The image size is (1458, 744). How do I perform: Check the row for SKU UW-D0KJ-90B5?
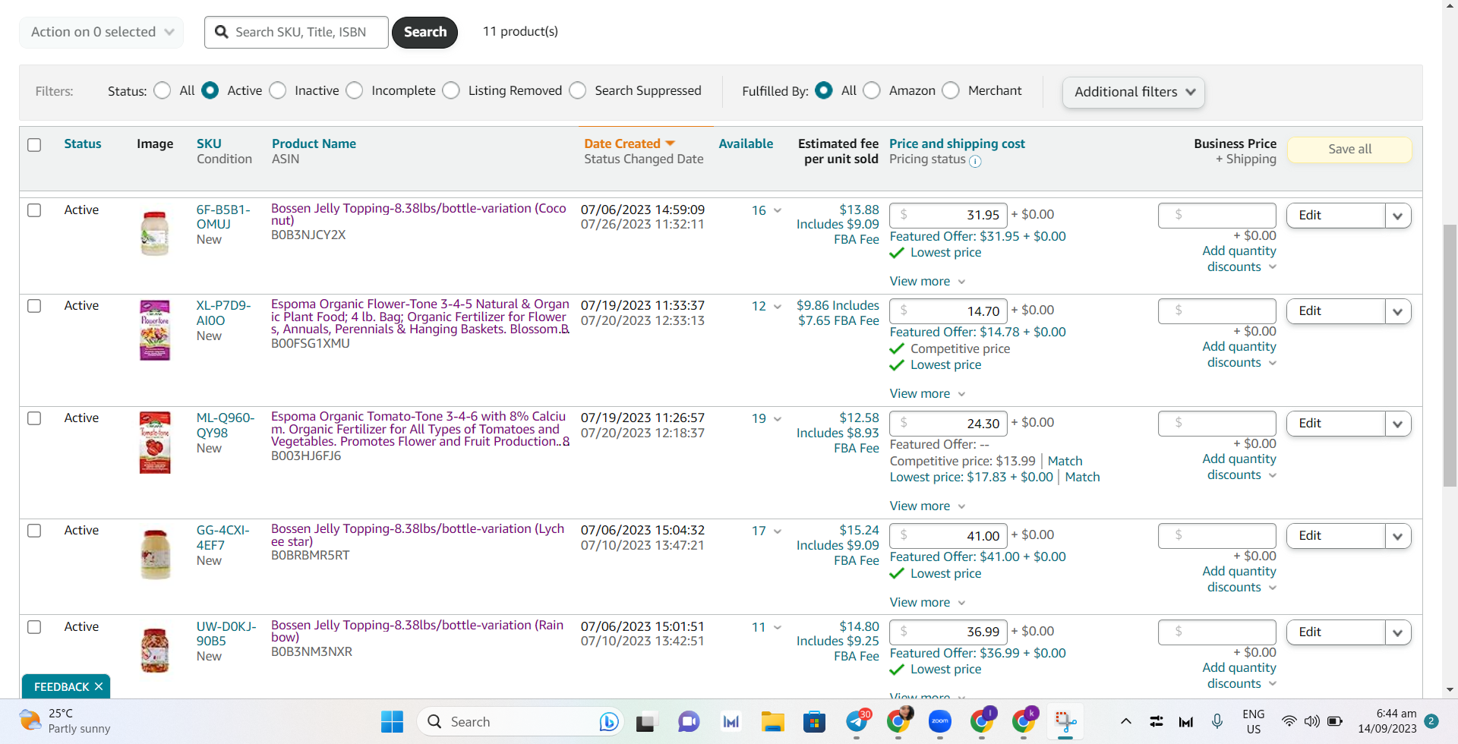pyautogui.click(x=34, y=626)
